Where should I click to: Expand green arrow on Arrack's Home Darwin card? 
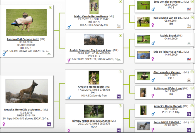coord(189,106)
